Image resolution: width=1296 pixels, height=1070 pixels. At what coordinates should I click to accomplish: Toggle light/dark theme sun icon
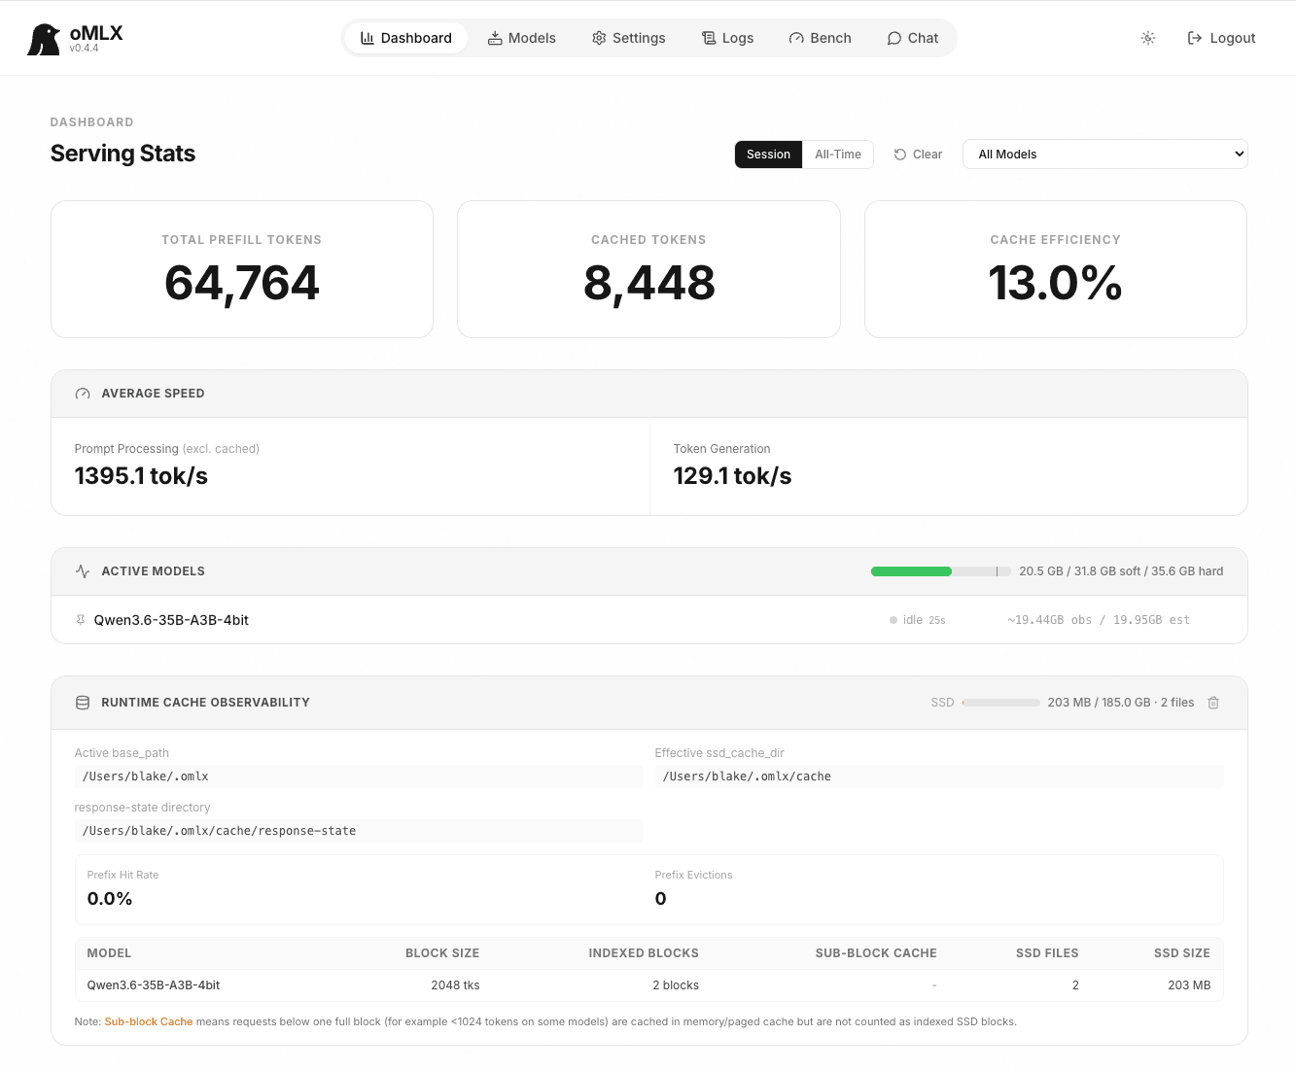pos(1148,38)
